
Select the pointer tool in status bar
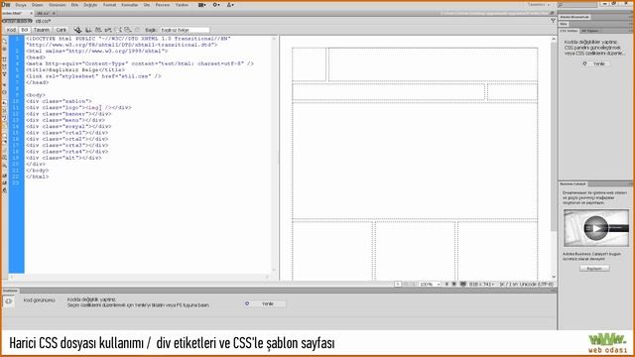point(398,285)
